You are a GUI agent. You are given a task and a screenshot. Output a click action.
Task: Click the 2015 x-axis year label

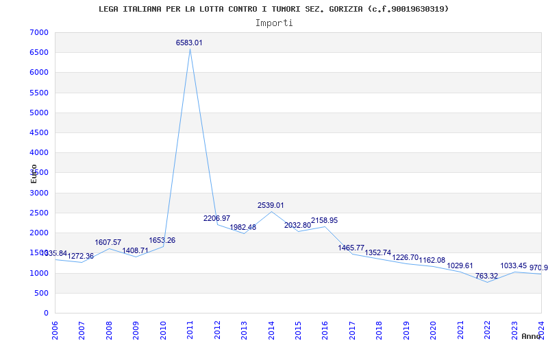tap(298, 330)
